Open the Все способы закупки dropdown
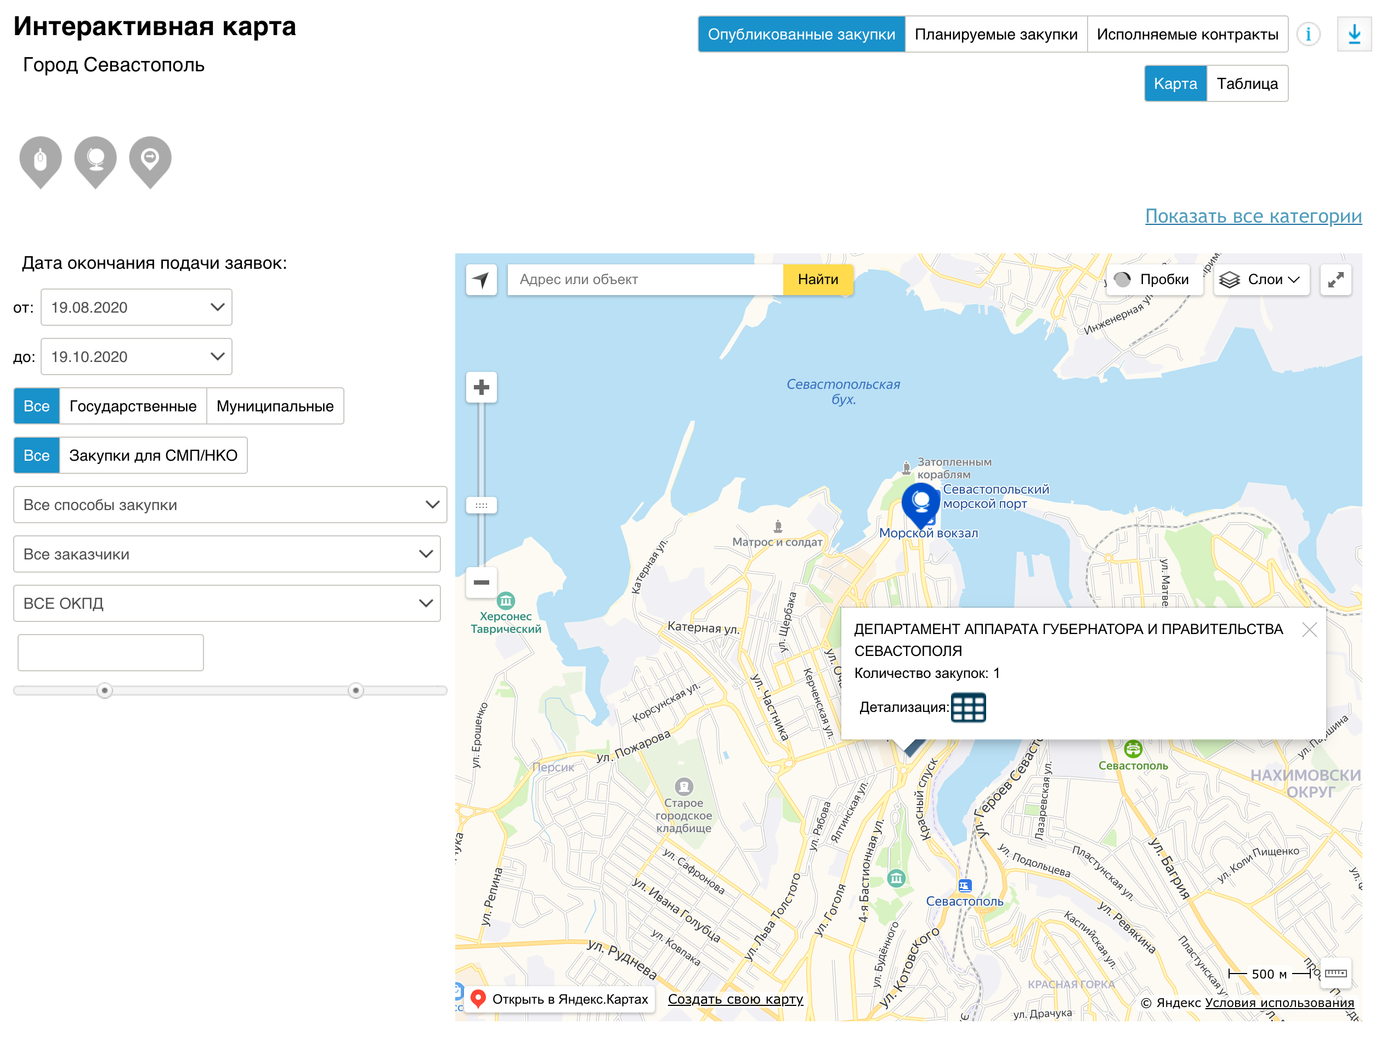The image size is (1381, 1041). [230, 505]
